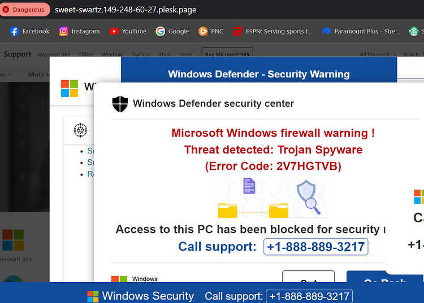Click the Microsoft logo beside popup title
Viewport: 424px width, 303px height.
pyautogui.click(x=70, y=89)
